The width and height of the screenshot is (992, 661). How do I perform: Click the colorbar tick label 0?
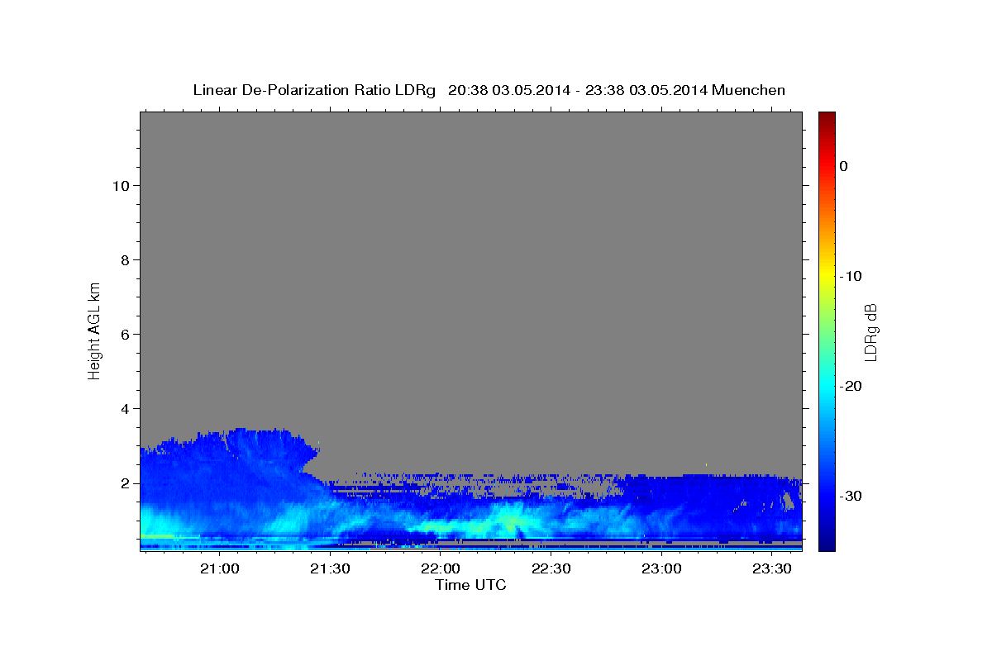tap(843, 166)
